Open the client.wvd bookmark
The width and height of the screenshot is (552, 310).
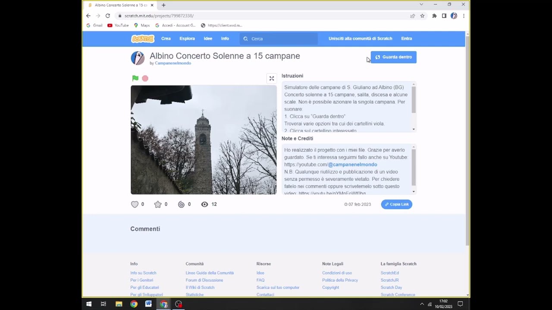coord(222,25)
